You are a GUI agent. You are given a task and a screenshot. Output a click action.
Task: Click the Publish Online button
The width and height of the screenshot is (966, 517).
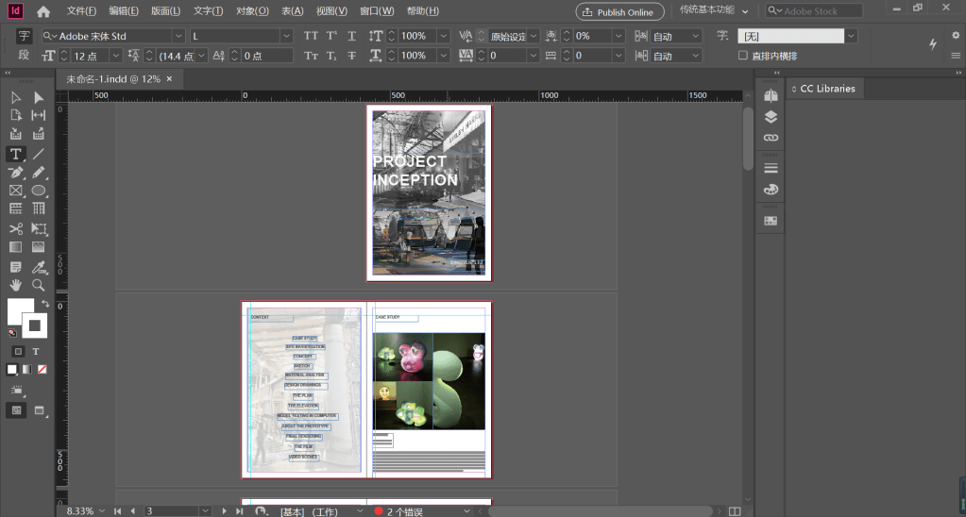point(619,11)
